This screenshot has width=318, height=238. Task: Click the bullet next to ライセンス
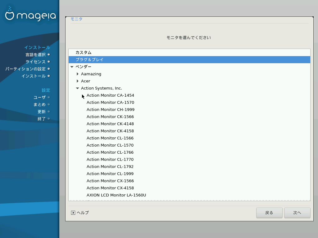(x=49, y=62)
